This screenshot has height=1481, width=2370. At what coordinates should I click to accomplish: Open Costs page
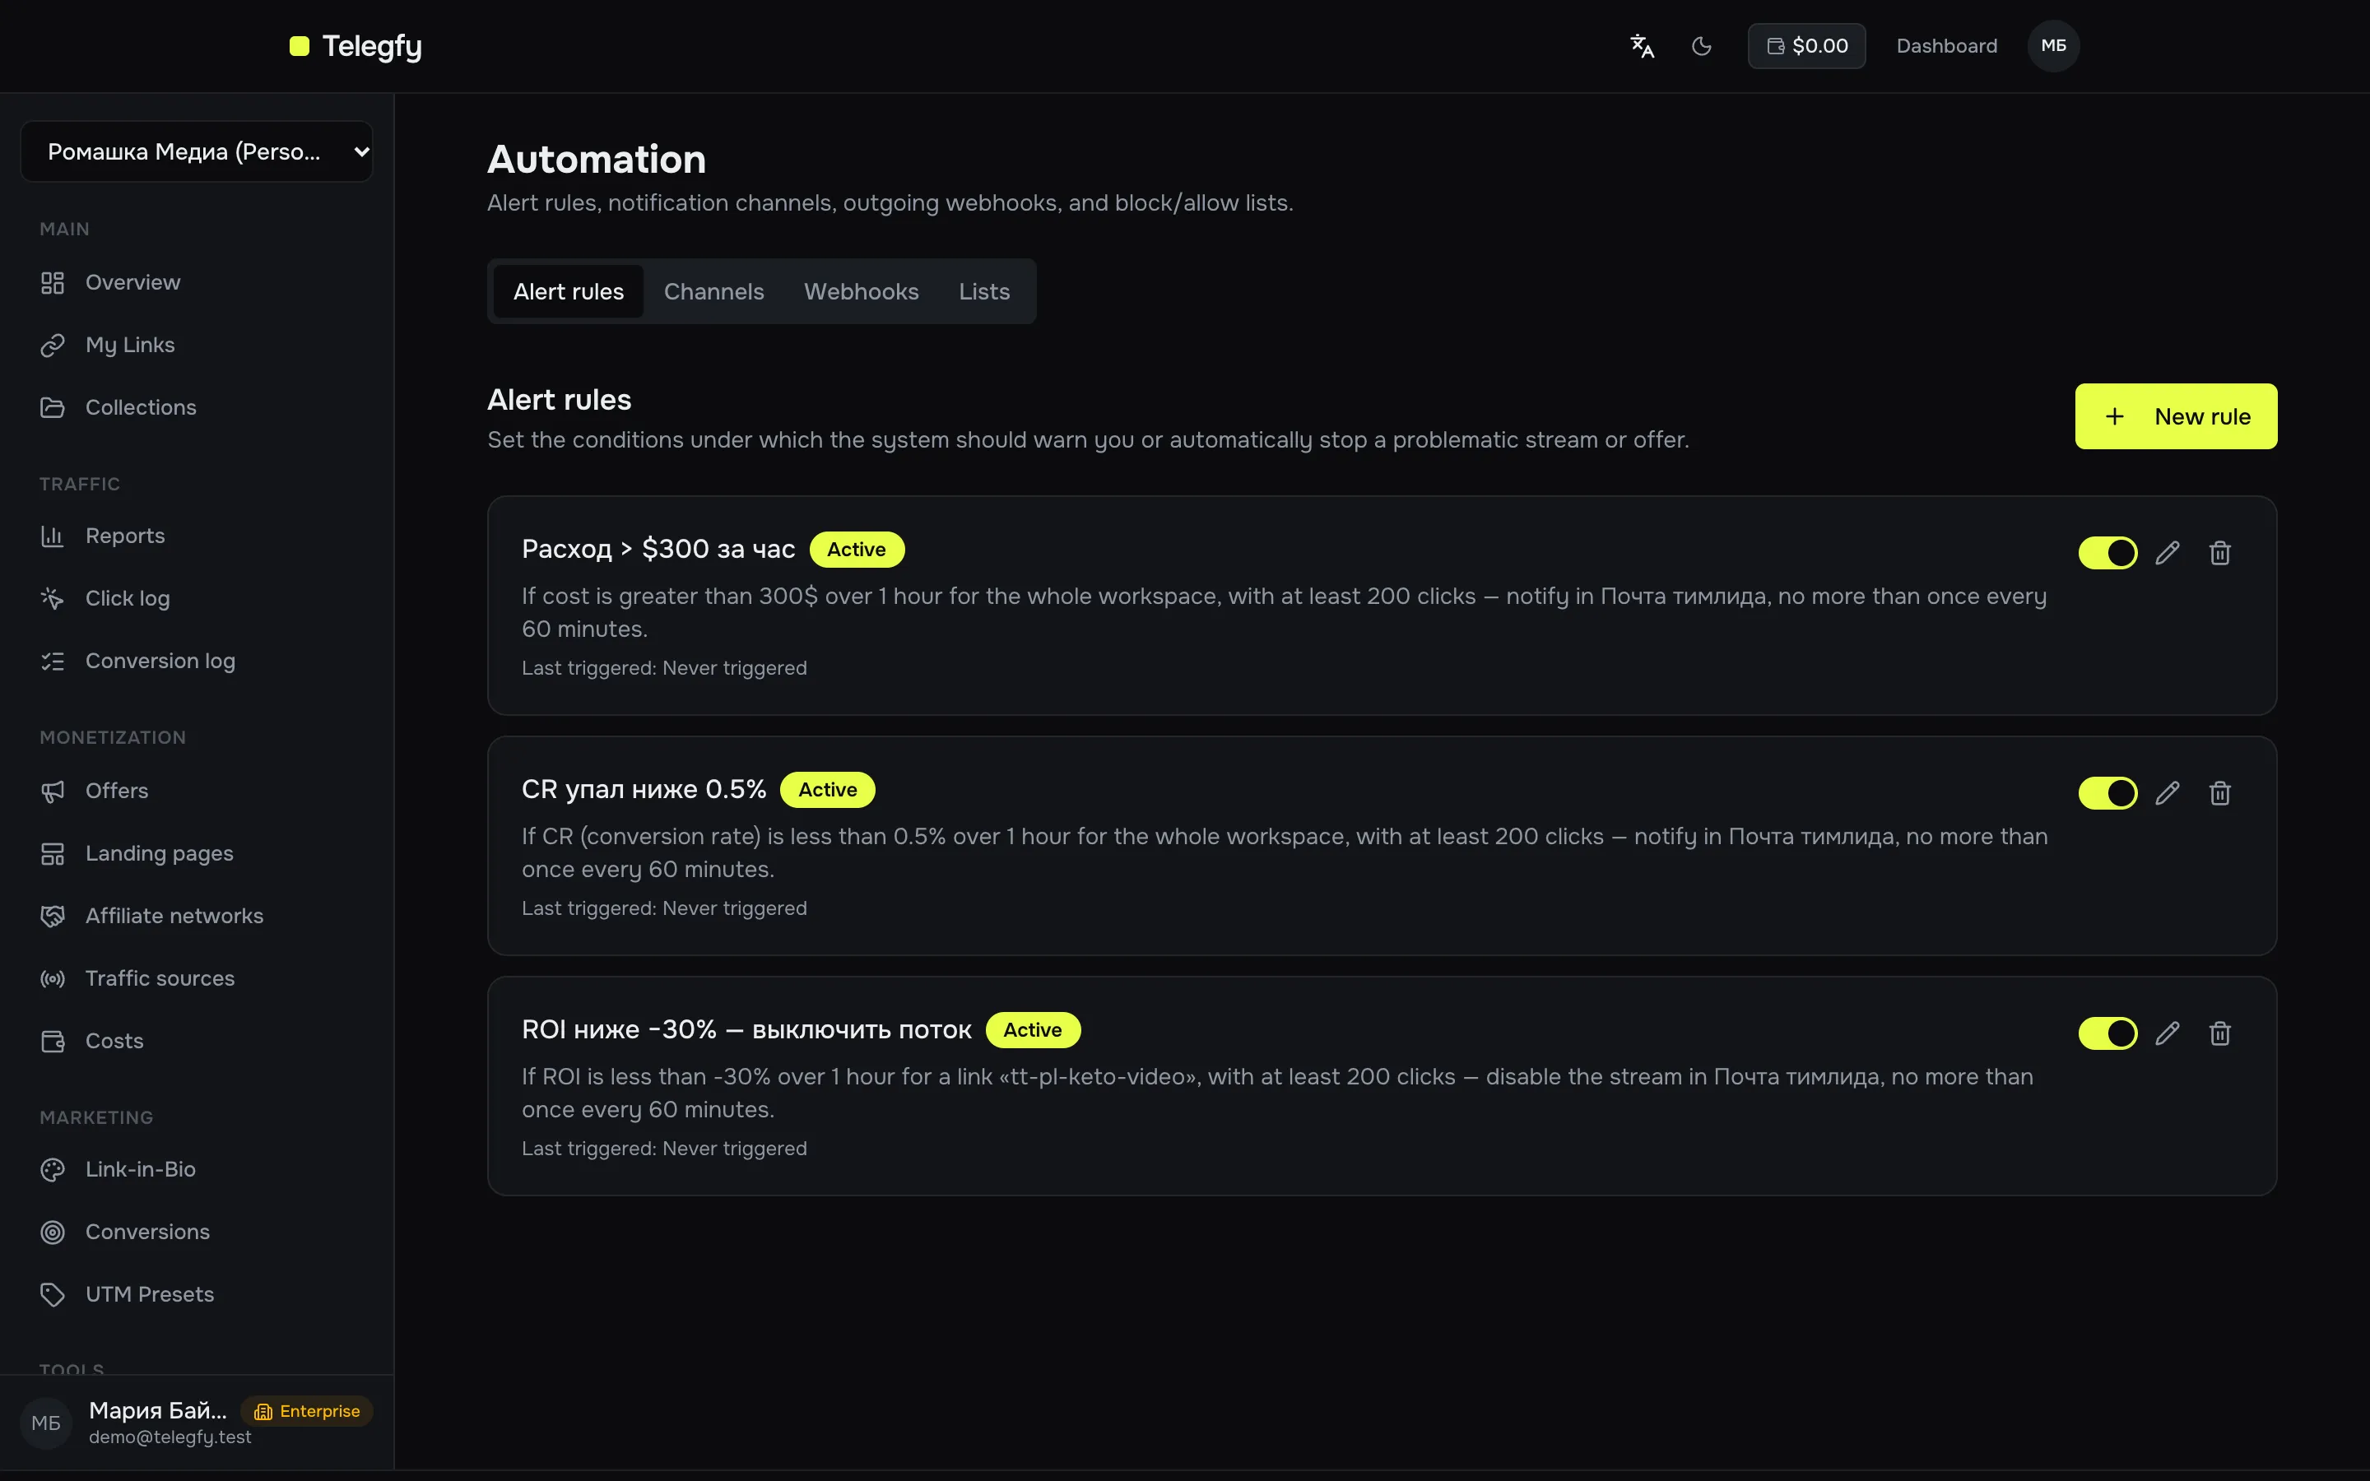(x=197, y=1041)
